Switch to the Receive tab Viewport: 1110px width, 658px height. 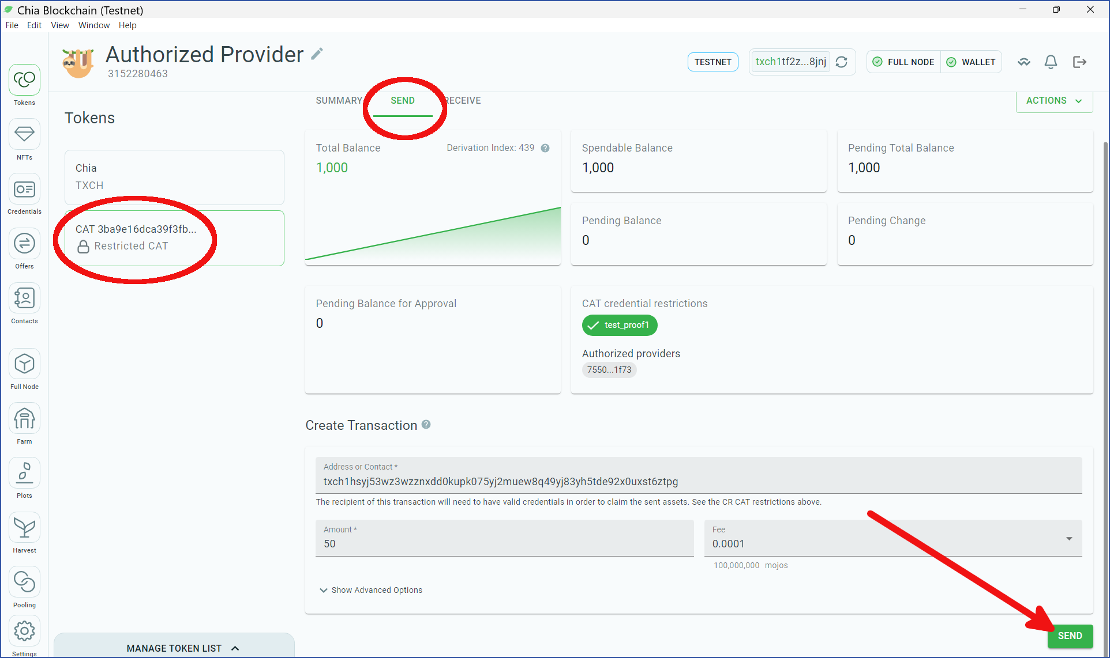462,100
